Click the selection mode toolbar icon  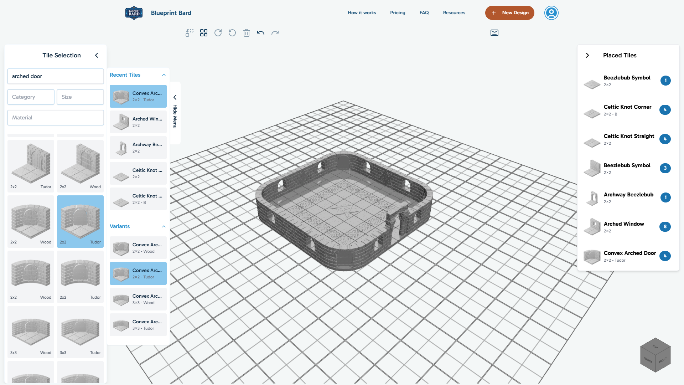click(x=190, y=33)
